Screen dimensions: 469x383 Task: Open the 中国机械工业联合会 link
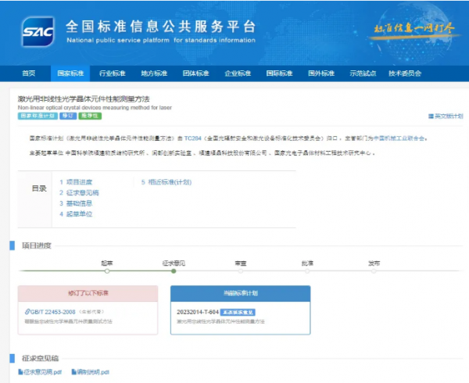click(399, 137)
